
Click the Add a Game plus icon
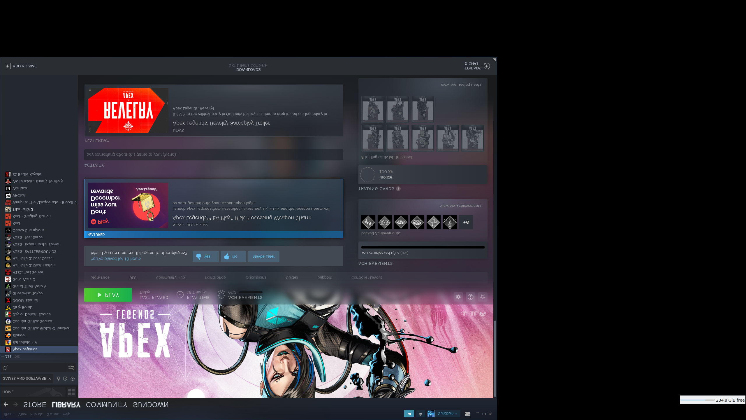pyautogui.click(x=8, y=66)
